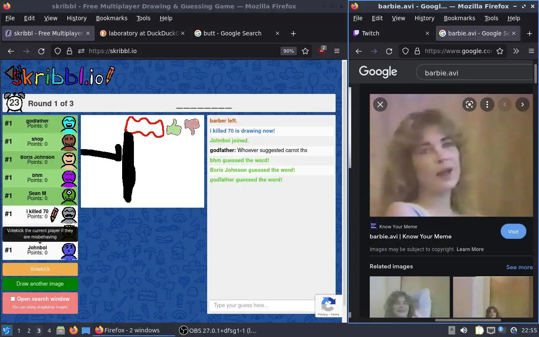Open uBlock extension icon in skribbl window
This screenshot has width=539, height=337.
coord(322,51)
